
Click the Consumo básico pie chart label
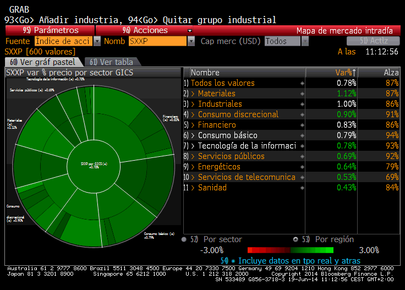(x=159, y=236)
